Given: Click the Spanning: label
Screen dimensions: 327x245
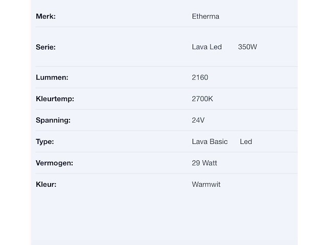Looking at the screenshot, I should [x=53, y=120].
